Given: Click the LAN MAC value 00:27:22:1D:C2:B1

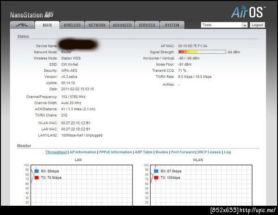Looking at the screenshot, I should [76, 129].
